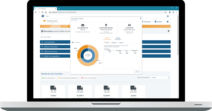Screen dimensions: 212x111
Task: Click the browser home button
Action: pyautogui.click(x=46, y=12)
